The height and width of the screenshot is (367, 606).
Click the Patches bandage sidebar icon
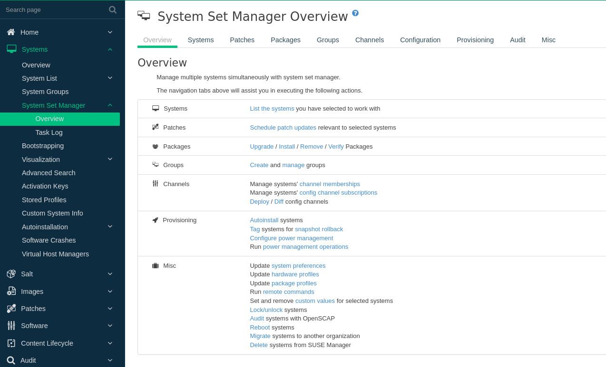point(11,309)
